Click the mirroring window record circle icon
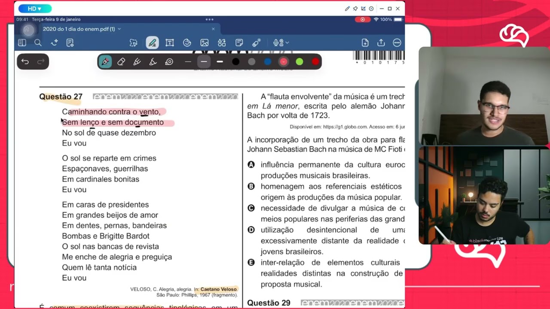 [371, 9]
